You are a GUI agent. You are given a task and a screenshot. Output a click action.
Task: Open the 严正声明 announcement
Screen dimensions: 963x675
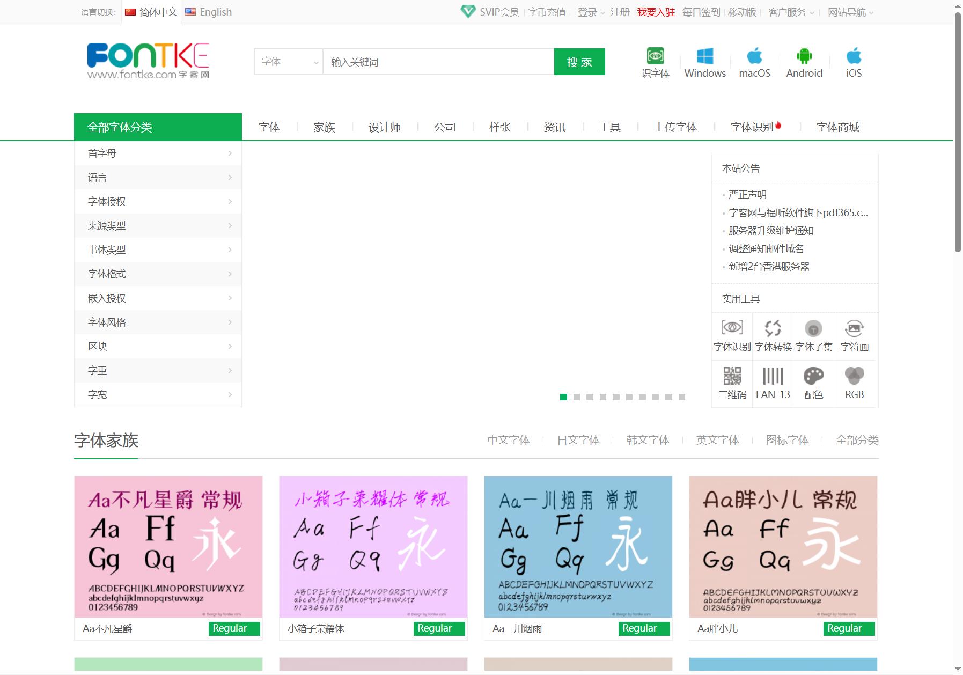click(747, 195)
